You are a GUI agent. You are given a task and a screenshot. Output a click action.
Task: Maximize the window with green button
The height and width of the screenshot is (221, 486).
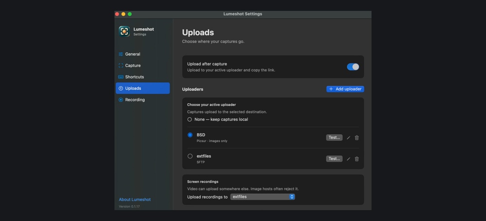(130, 14)
